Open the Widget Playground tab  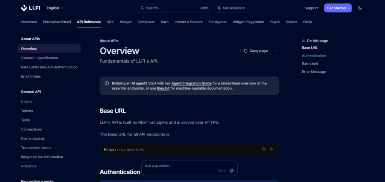(x=249, y=22)
